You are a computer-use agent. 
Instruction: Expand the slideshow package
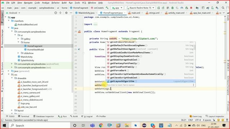(x=18, y=53)
